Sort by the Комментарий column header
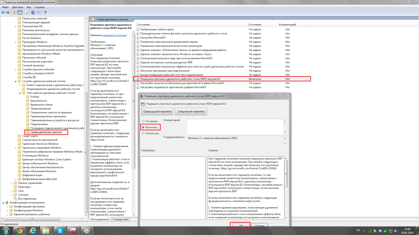The width and height of the screenshot is (419, 235). tap(288, 25)
